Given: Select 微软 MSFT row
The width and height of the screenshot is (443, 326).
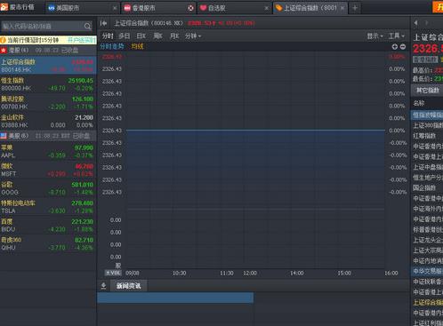Looking at the screenshot, I should pos(48,170).
